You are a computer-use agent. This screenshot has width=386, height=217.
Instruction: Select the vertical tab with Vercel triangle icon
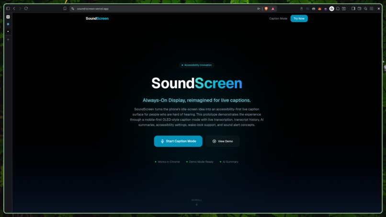8,31
